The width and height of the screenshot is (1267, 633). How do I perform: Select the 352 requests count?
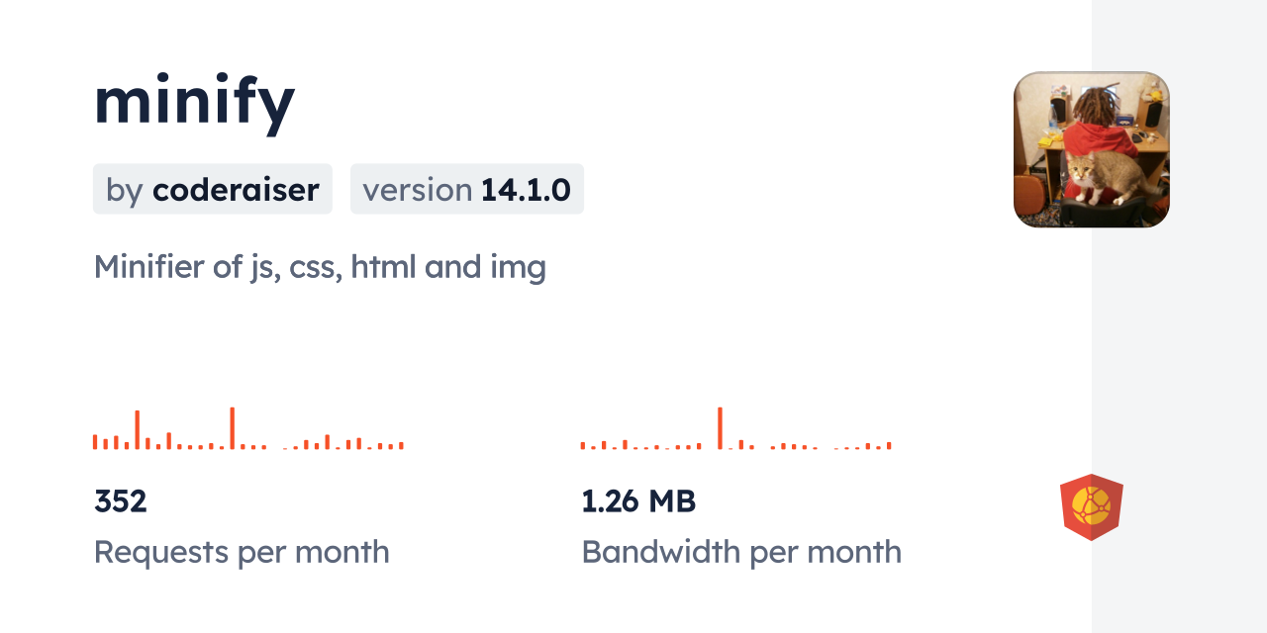[x=121, y=501]
